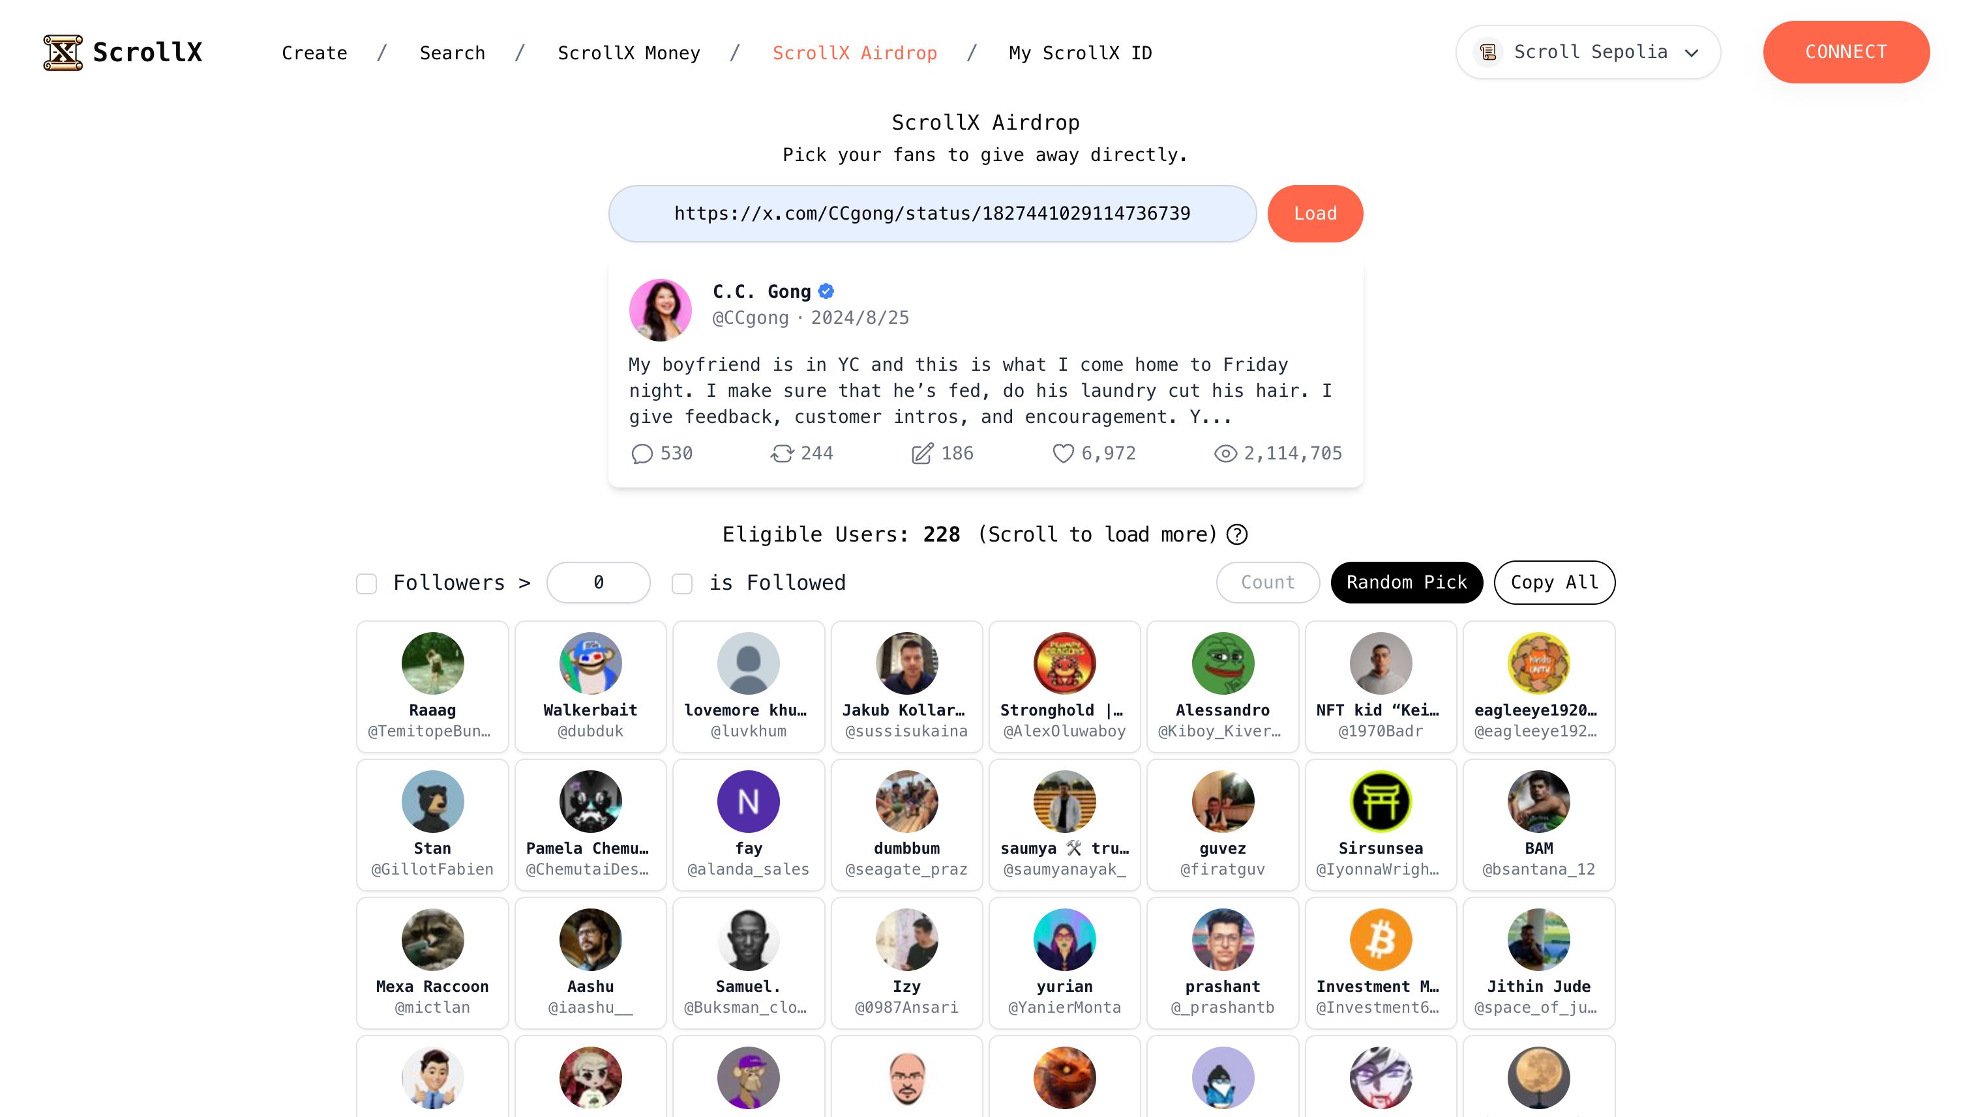The image size is (1972, 1117).
Task: Click the My ScrollX ID menu item
Action: (x=1081, y=51)
